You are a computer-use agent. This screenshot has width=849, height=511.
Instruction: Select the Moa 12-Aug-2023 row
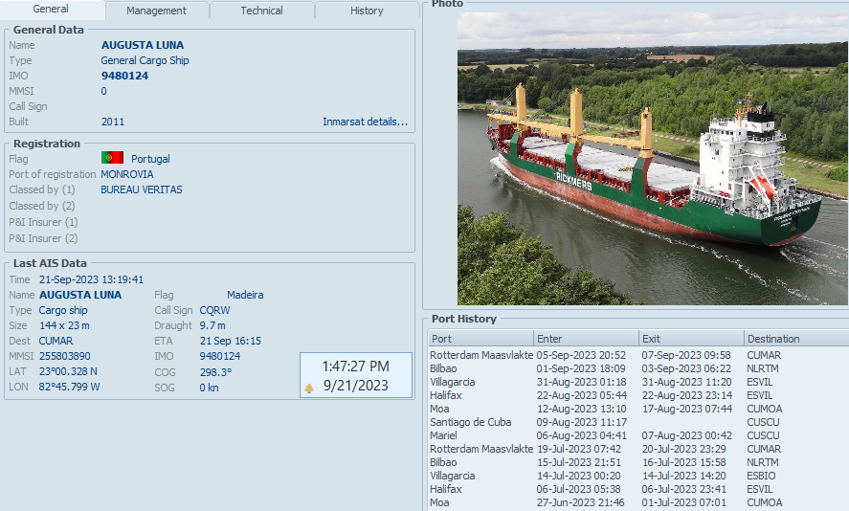(x=639, y=409)
